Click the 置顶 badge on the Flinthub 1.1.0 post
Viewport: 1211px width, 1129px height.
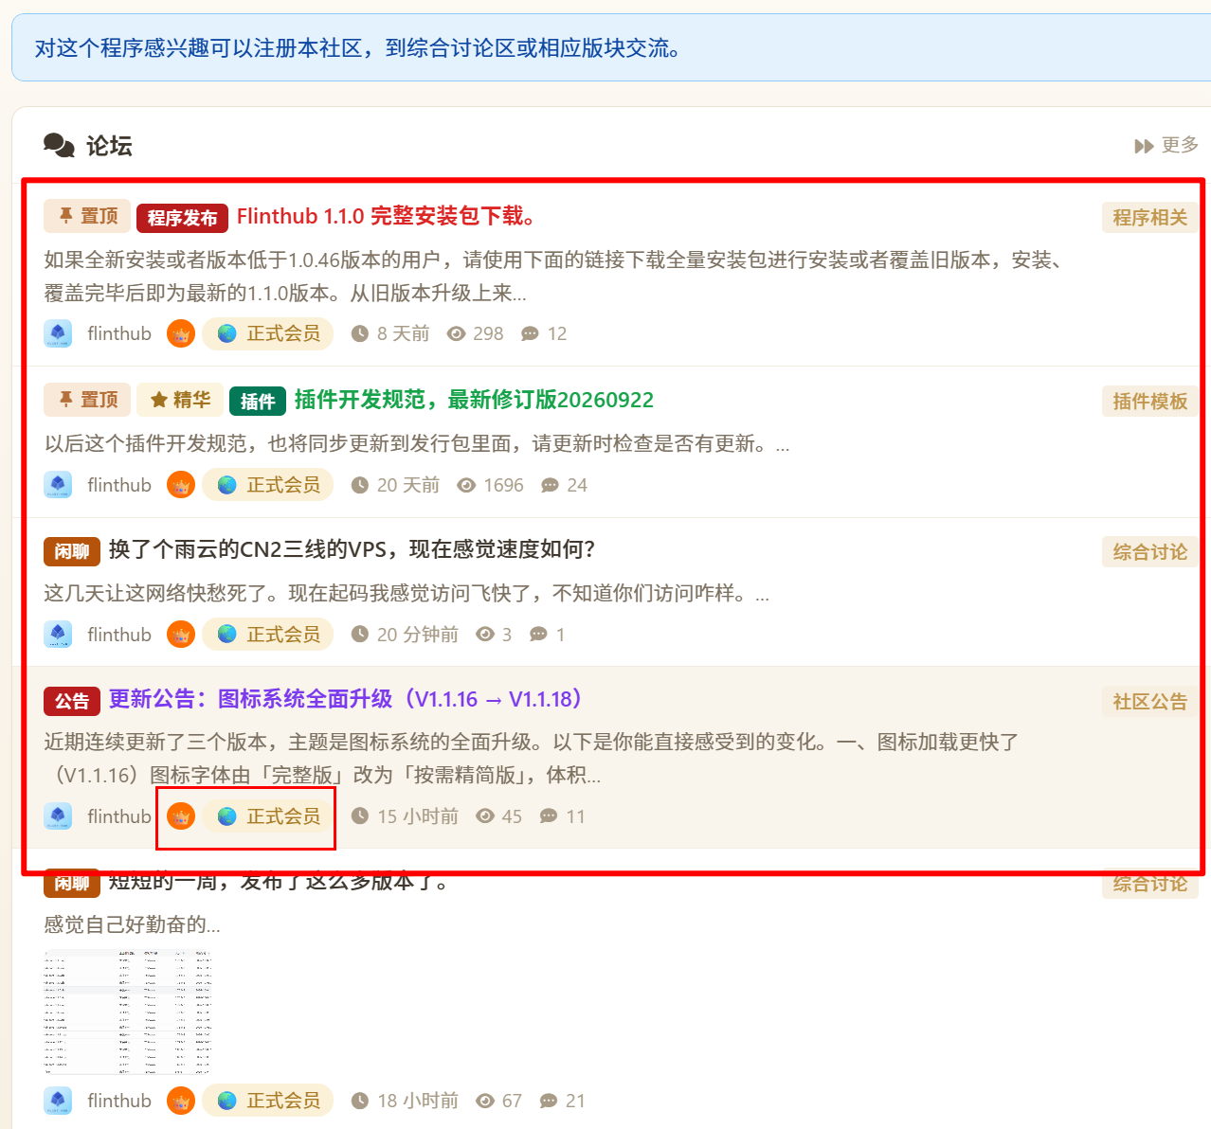87,216
